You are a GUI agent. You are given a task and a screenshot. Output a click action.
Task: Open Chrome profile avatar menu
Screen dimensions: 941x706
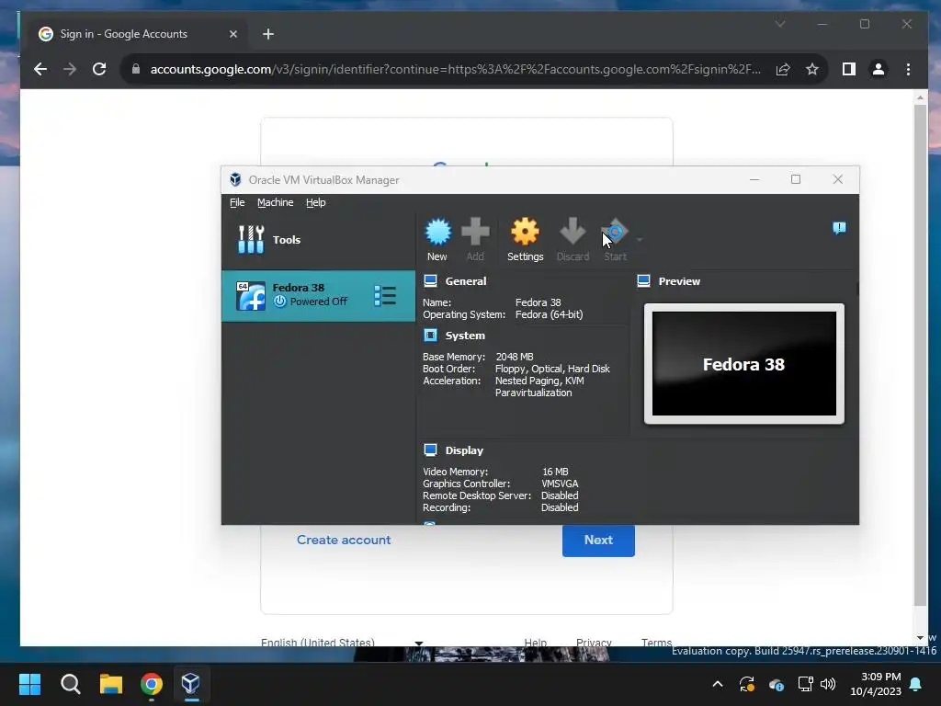click(x=878, y=70)
